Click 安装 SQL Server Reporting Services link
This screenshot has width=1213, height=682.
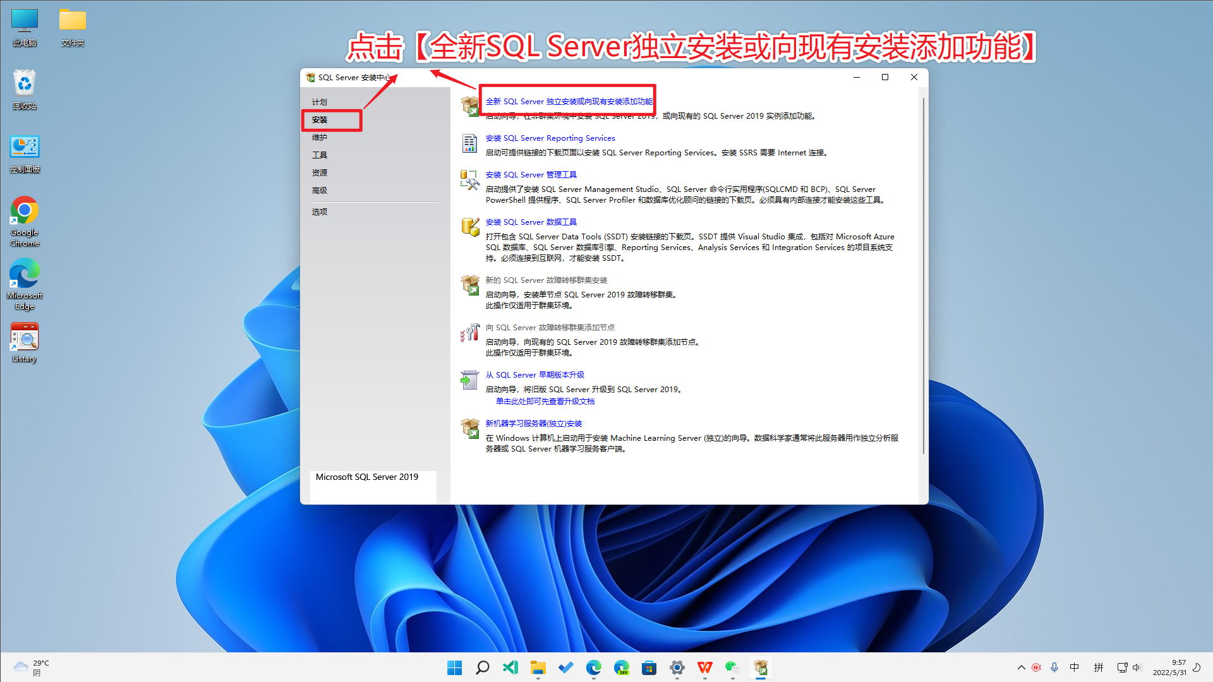tap(550, 138)
